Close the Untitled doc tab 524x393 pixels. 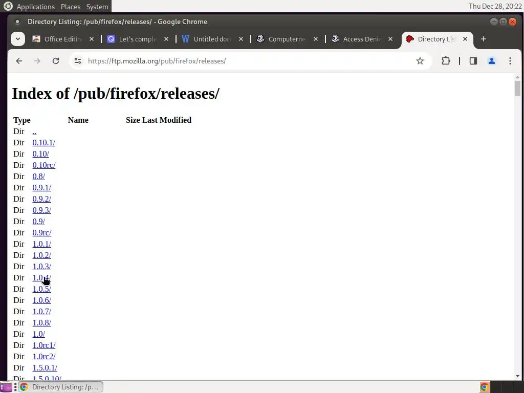click(x=241, y=39)
